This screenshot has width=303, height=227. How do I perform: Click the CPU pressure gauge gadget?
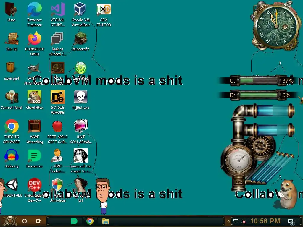tap(239, 160)
